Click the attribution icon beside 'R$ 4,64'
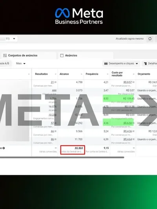 pos(133,140)
